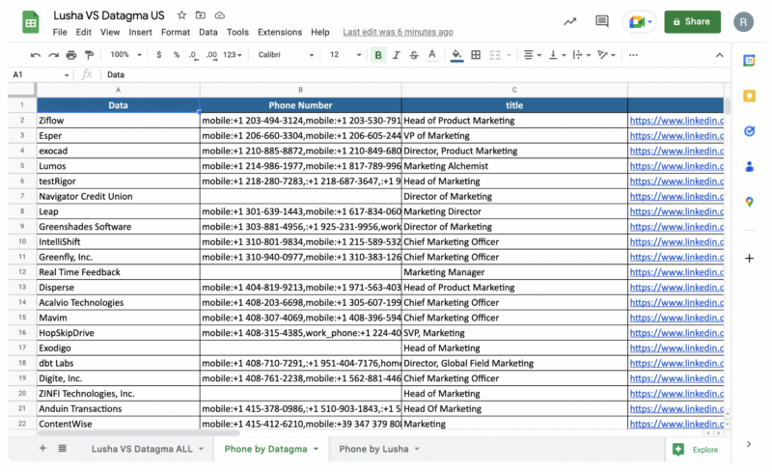Viewport: 772px width, 472px height.
Task: Star the Lusha VS Datagma US document
Action: [x=181, y=15]
